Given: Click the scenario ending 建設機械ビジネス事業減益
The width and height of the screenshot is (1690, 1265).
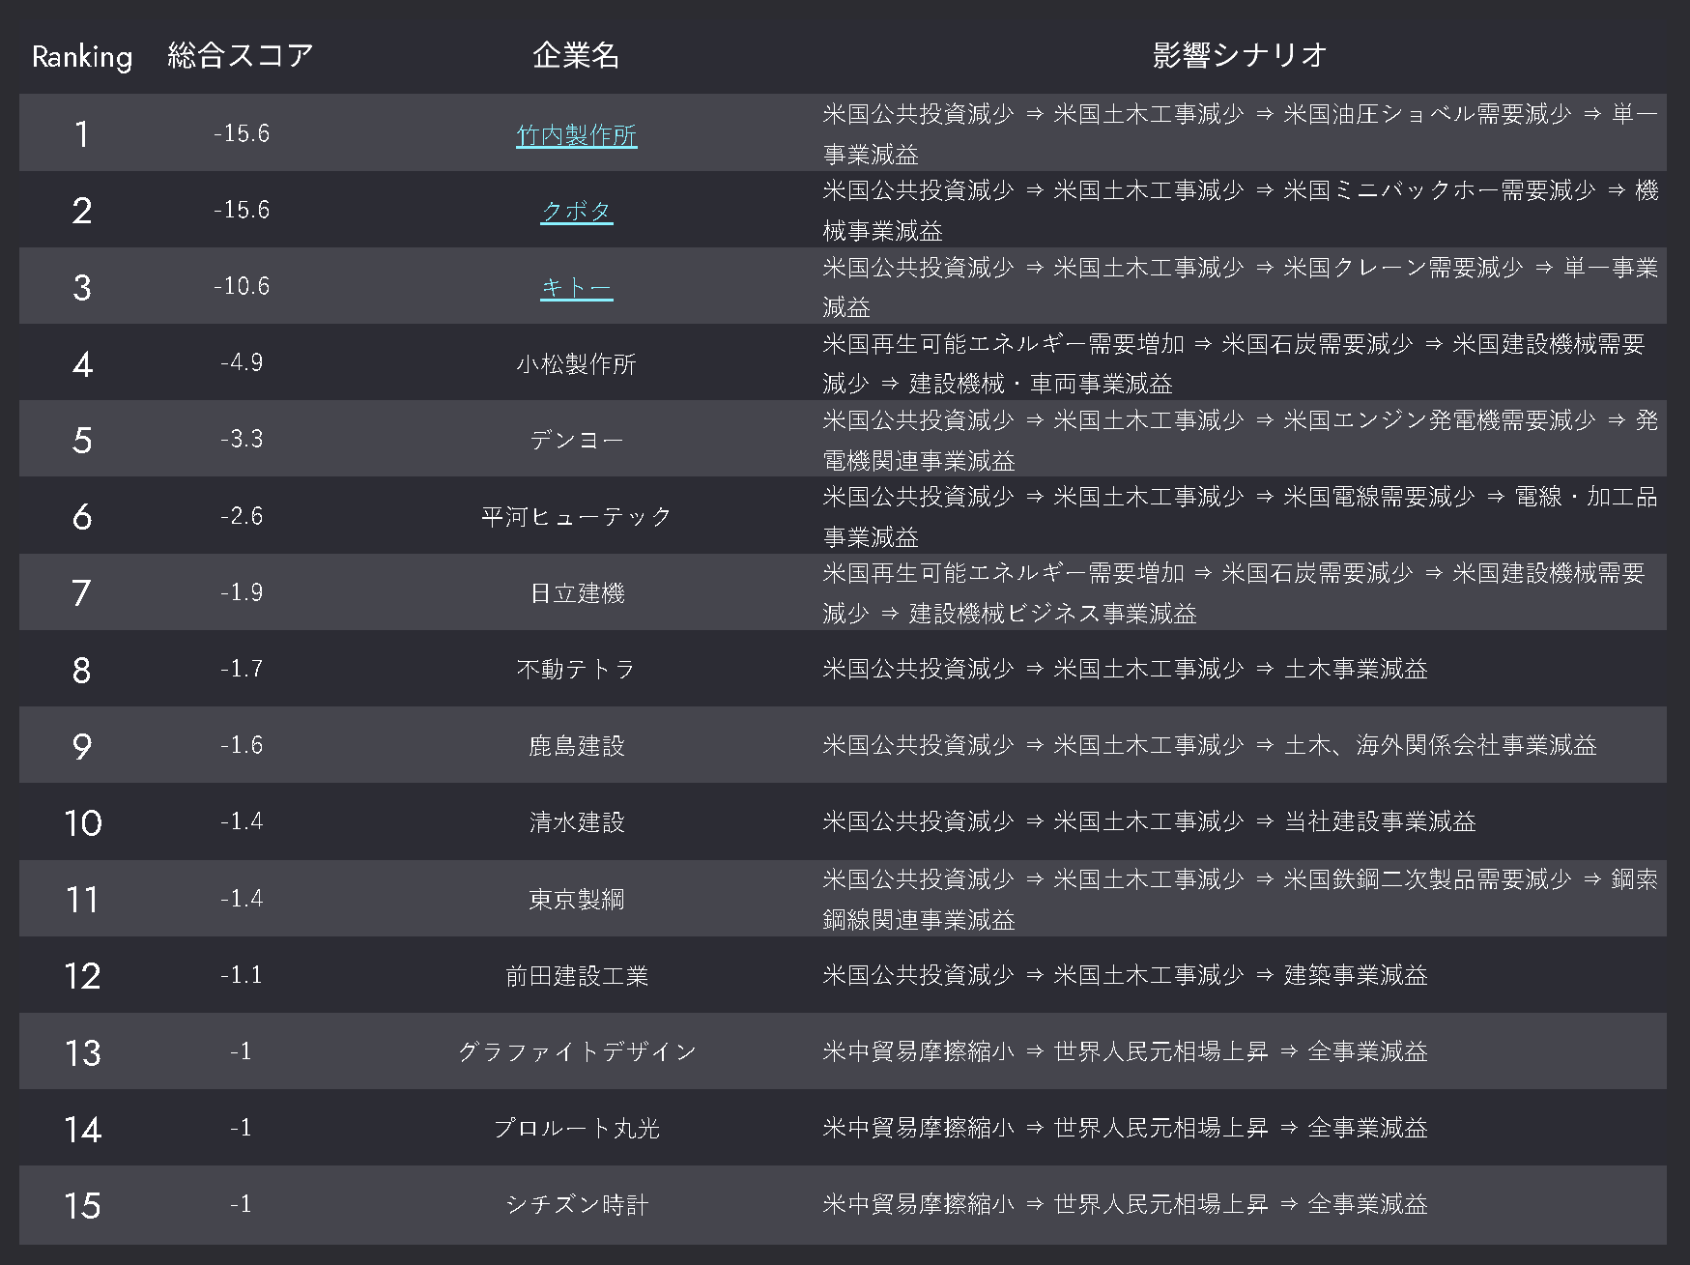Looking at the screenshot, I should pos(1233,592).
